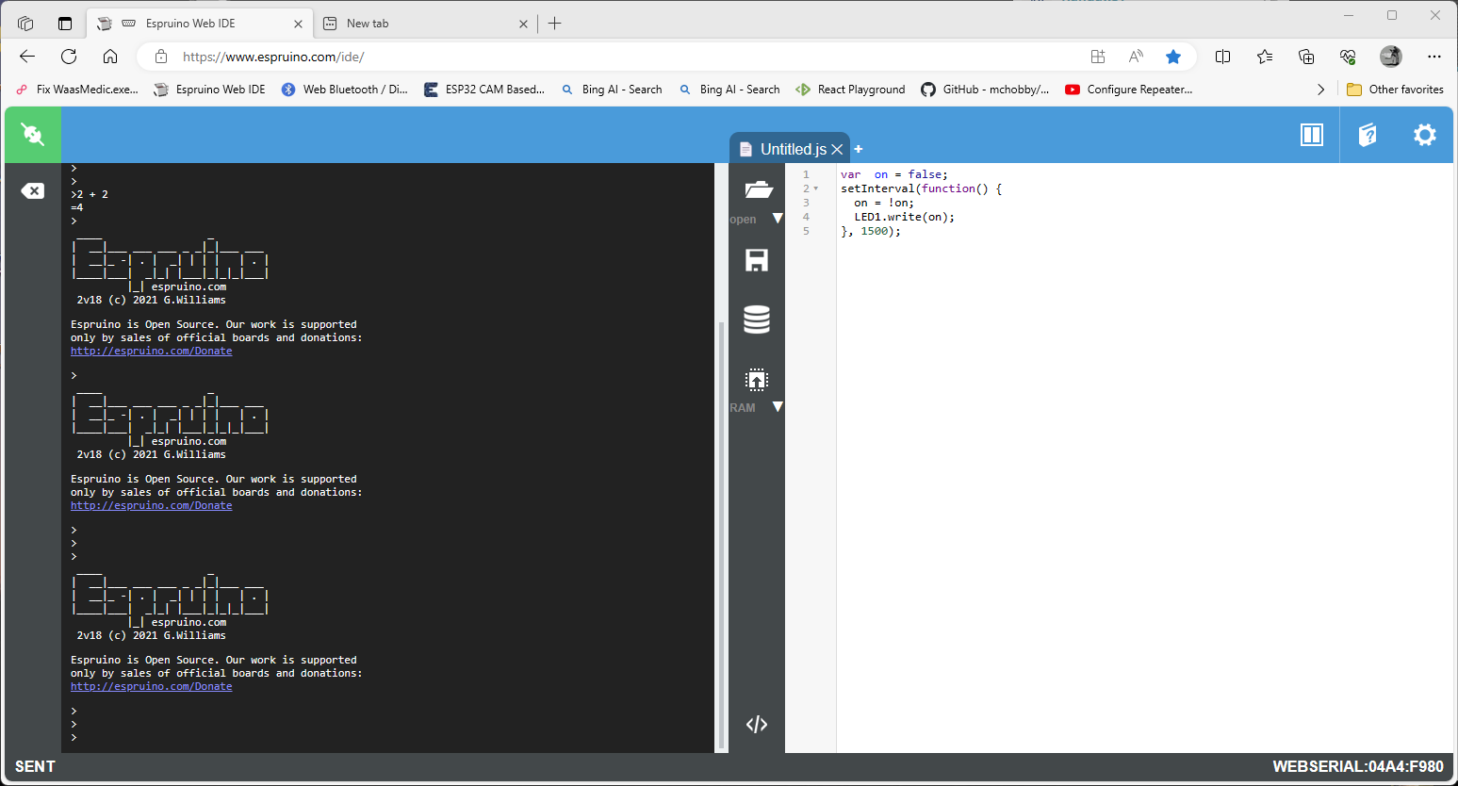Expand the bookmarks overflow chevron
Screen dimensions: 1458x786
coord(1320,90)
